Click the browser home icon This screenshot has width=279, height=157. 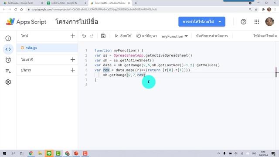(21, 10)
